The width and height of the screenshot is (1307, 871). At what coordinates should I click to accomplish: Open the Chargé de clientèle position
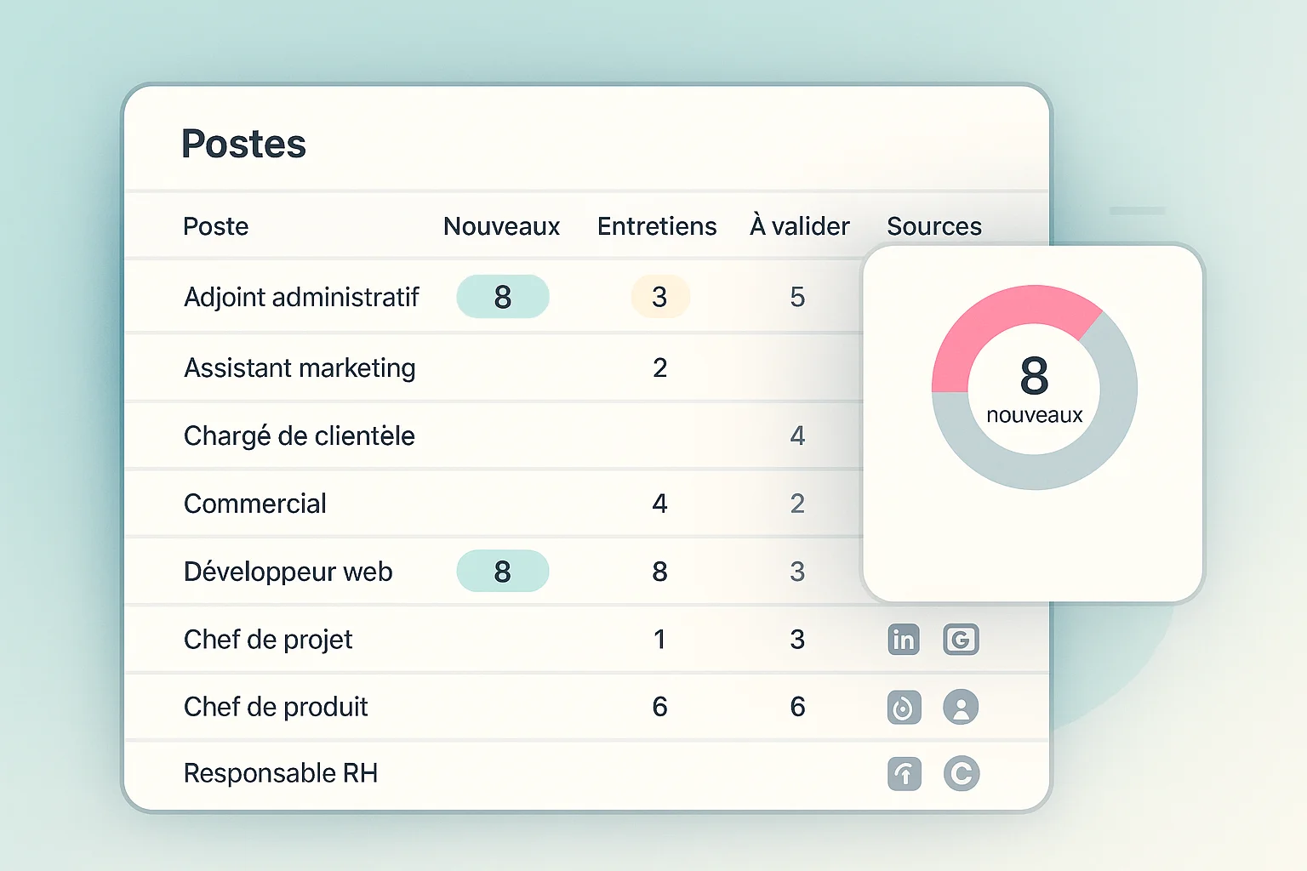(x=300, y=435)
